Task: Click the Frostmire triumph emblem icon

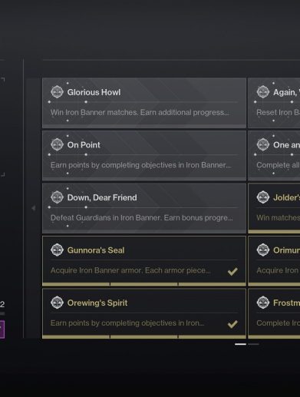Action: click(263, 303)
